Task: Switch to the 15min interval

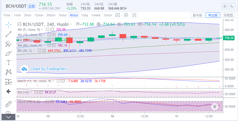Action: (39, 15)
